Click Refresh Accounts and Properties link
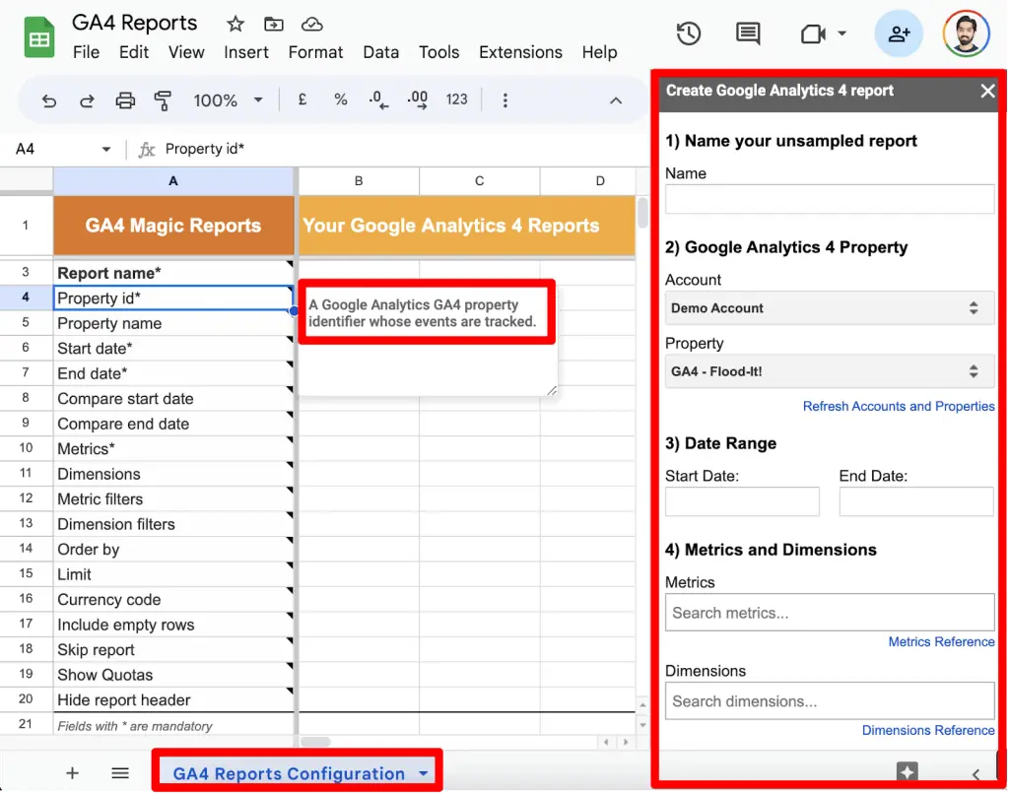 click(x=898, y=406)
